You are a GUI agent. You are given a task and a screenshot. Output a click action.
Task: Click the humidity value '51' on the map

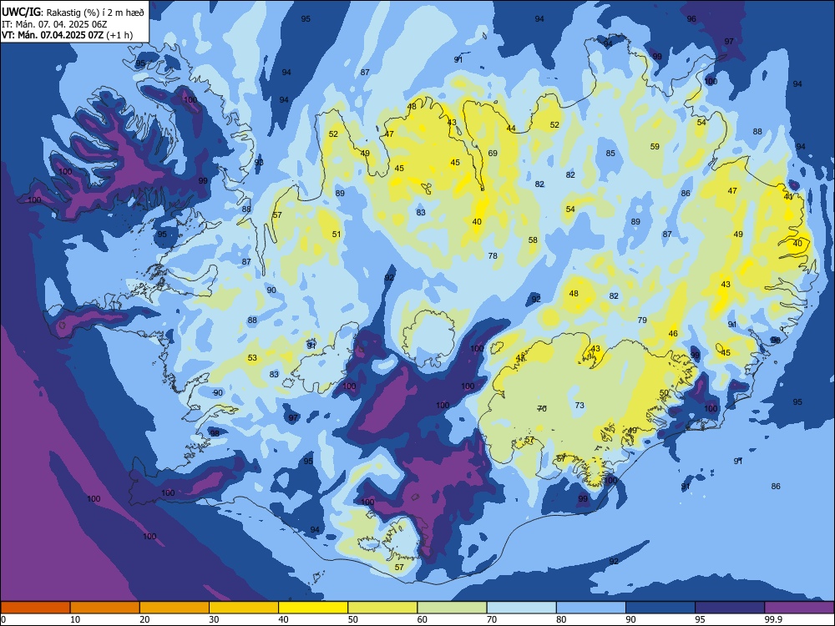[336, 235]
